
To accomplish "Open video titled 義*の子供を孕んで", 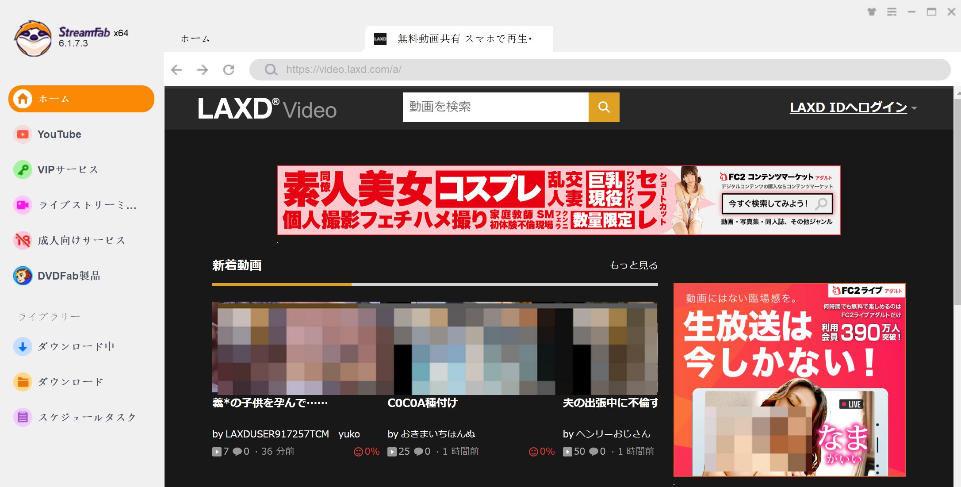I will (x=270, y=403).
